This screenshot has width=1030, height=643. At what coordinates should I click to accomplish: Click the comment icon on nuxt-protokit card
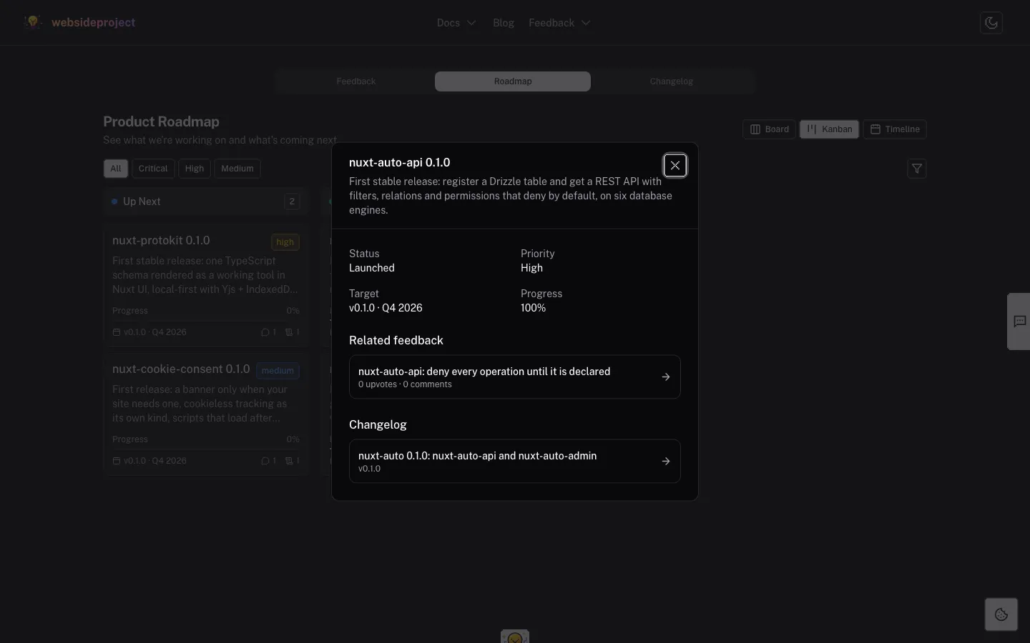tap(265, 332)
